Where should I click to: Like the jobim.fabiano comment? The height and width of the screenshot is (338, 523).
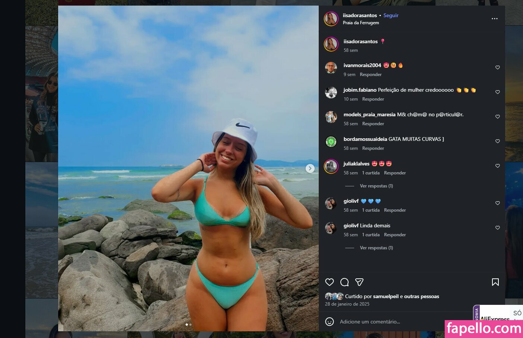[x=498, y=92]
